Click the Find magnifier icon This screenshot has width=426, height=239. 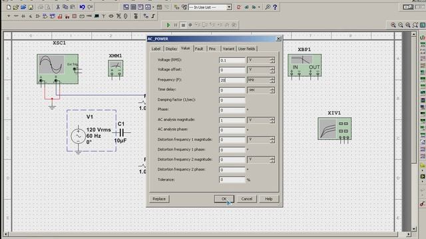pos(268,7)
